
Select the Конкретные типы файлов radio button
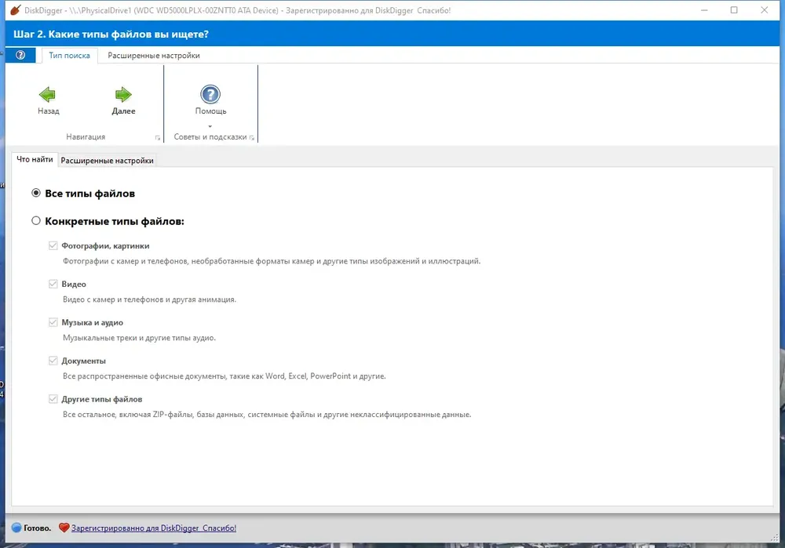click(x=36, y=220)
